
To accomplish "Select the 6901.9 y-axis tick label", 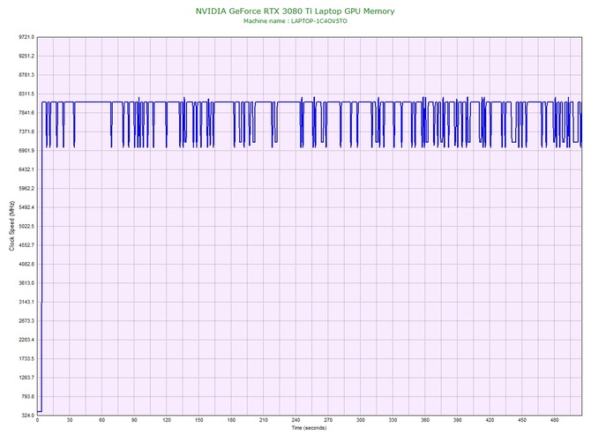I will pos(26,151).
